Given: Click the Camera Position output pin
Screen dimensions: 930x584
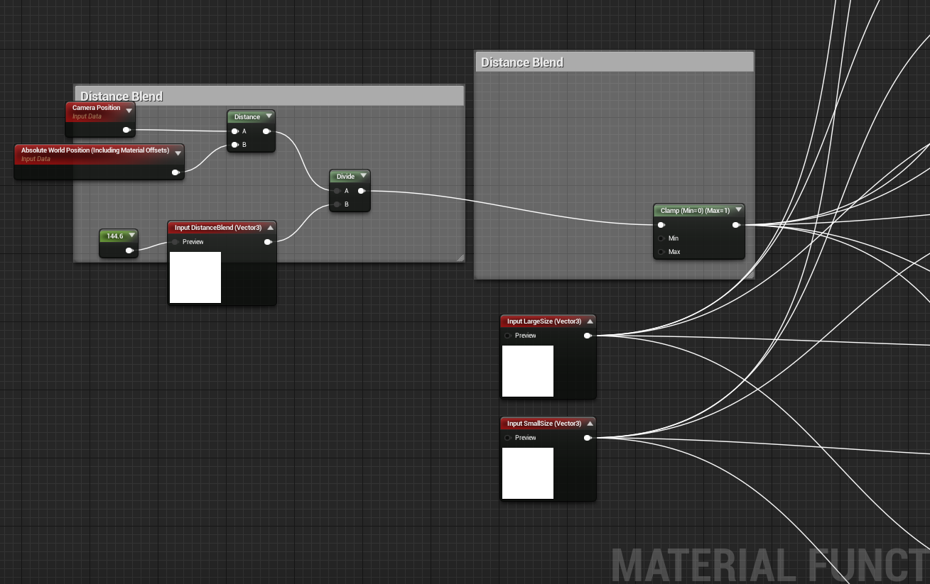Looking at the screenshot, I should (x=126, y=130).
